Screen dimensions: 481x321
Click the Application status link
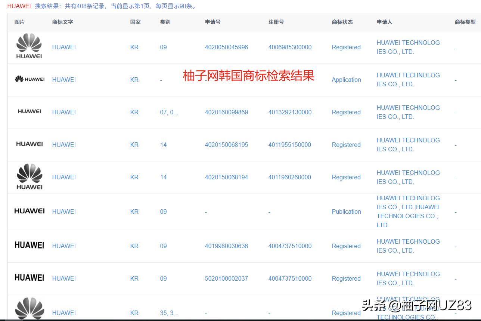pyautogui.click(x=346, y=80)
